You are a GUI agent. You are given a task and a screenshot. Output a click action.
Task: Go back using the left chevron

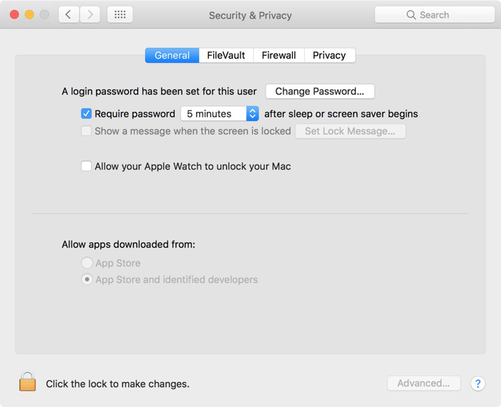[x=69, y=14]
